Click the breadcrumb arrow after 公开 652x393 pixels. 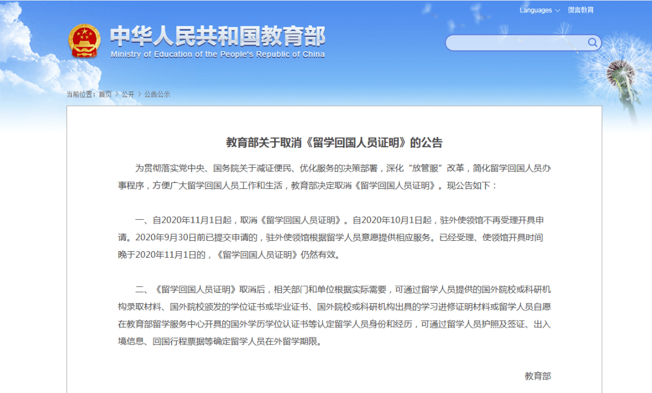tap(139, 94)
